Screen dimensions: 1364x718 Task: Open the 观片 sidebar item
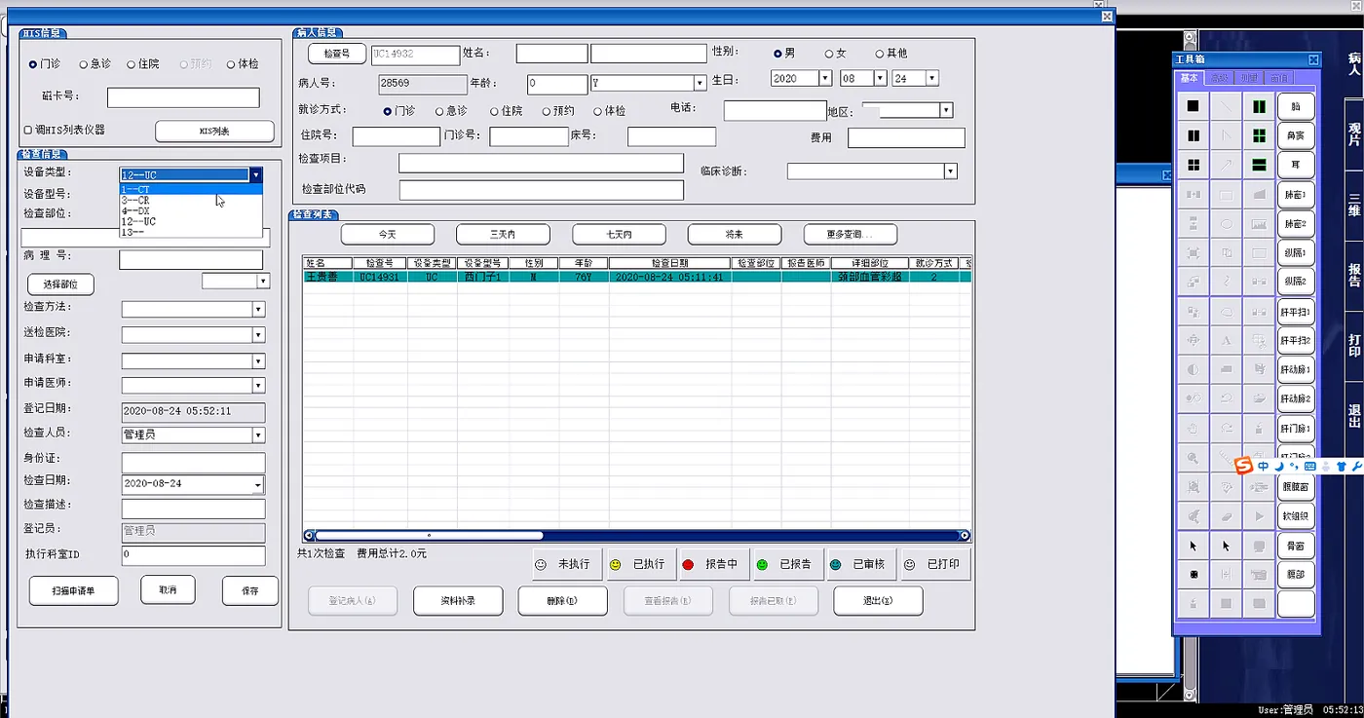pyautogui.click(x=1354, y=133)
